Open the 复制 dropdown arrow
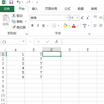 click(26, 22)
